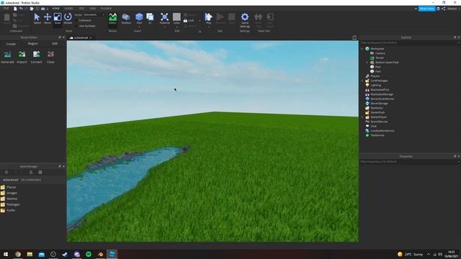Click the Clear terrain tool
Image resolution: width=461 pixels, height=259 pixels.
click(x=50, y=57)
